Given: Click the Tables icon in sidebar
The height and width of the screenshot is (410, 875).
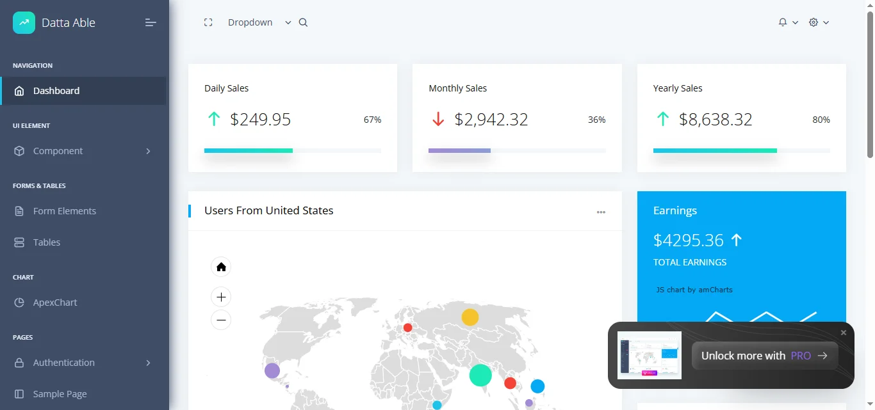Looking at the screenshot, I should click(x=20, y=242).
